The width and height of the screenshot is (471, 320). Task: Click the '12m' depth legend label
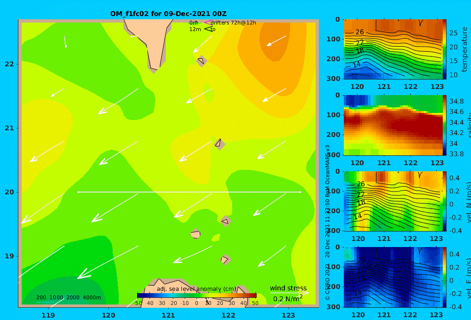[x=195, y=30]
